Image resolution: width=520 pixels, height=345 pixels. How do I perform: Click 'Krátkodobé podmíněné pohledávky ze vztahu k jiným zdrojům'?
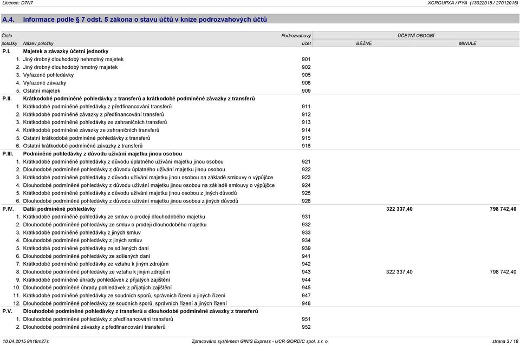pos(95,264)
